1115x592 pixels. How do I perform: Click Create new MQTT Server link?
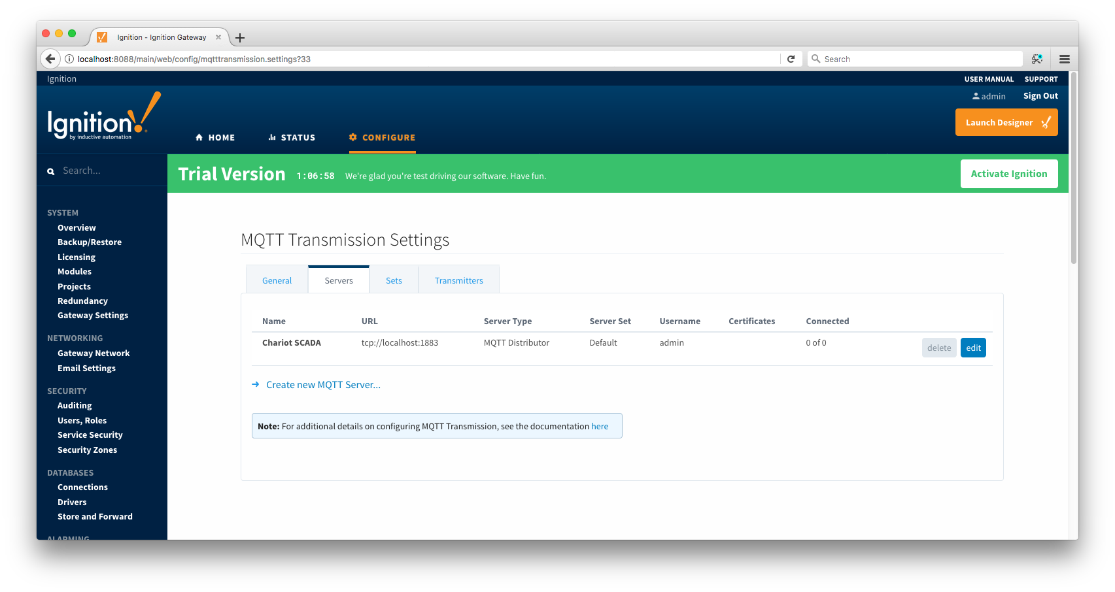coord(323,385)
